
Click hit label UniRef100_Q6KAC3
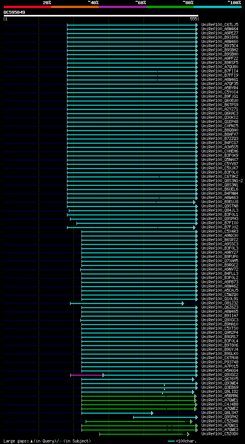(x=220, y=113)
